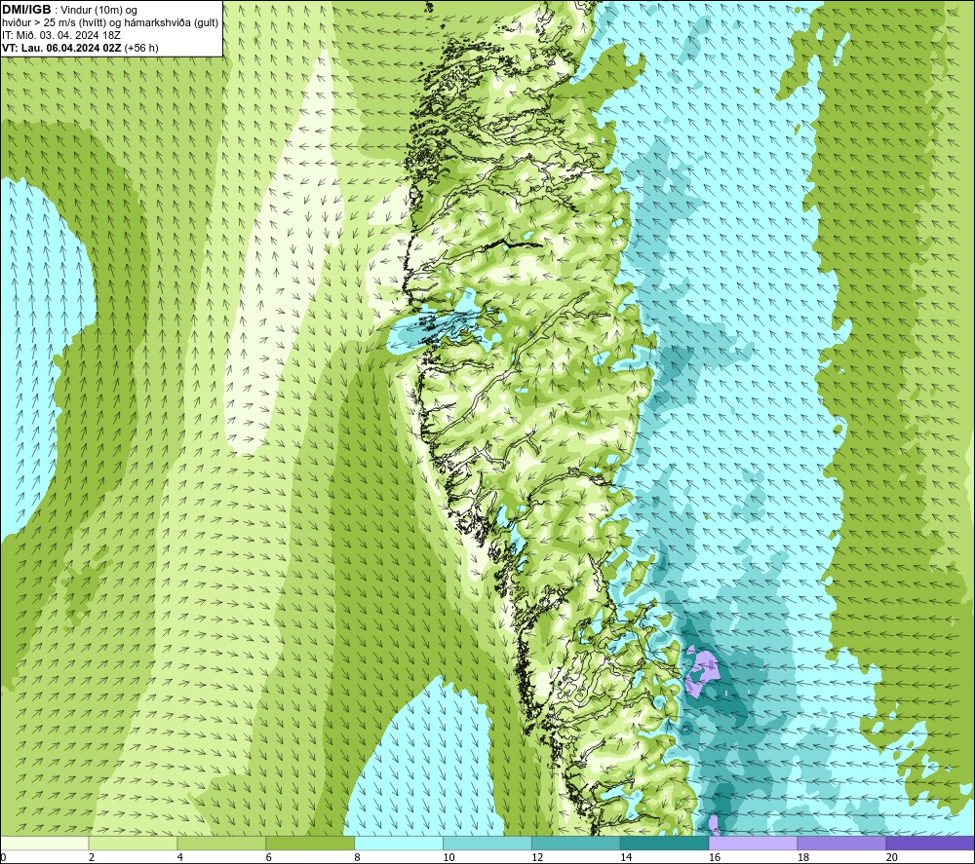Click the legend tick label '14'
This screenshot has width=975, height=864.
[626, 857]
